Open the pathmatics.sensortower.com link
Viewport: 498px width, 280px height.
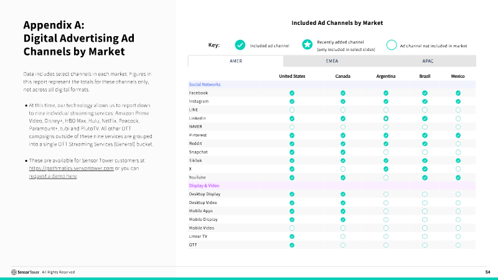(x=71, y=168)
